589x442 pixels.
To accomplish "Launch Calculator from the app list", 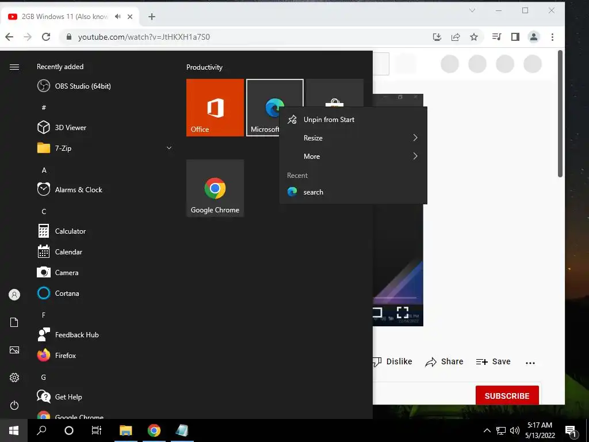I will tap(62, 231).
